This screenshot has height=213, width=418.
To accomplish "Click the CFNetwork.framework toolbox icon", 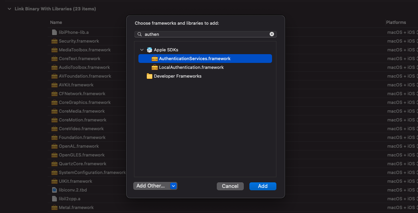I will (54, 94).
